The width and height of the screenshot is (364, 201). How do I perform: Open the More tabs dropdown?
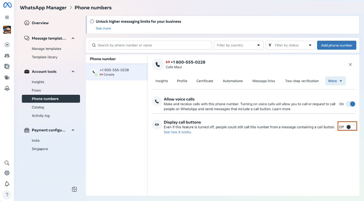[x=335, y=81]
